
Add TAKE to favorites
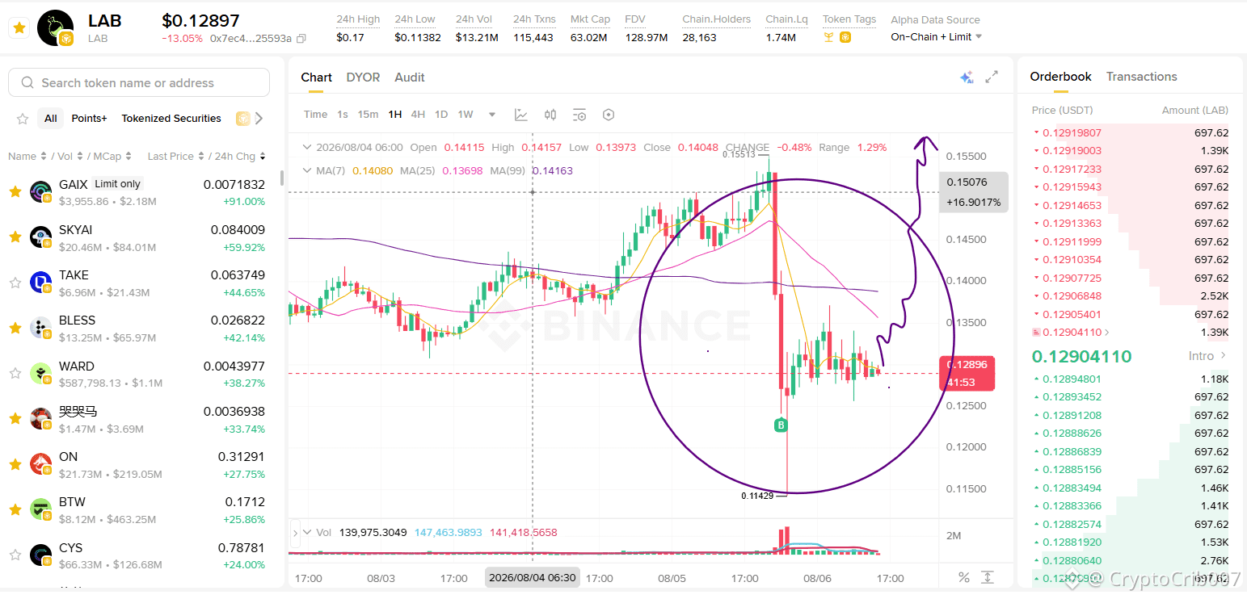(15, 283)
